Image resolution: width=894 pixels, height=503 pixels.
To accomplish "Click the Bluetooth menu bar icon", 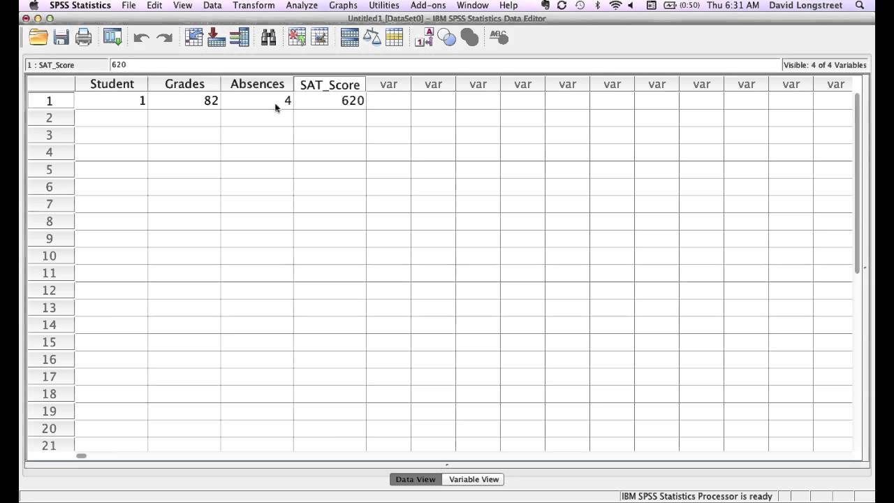I will (x=598, y=6).
